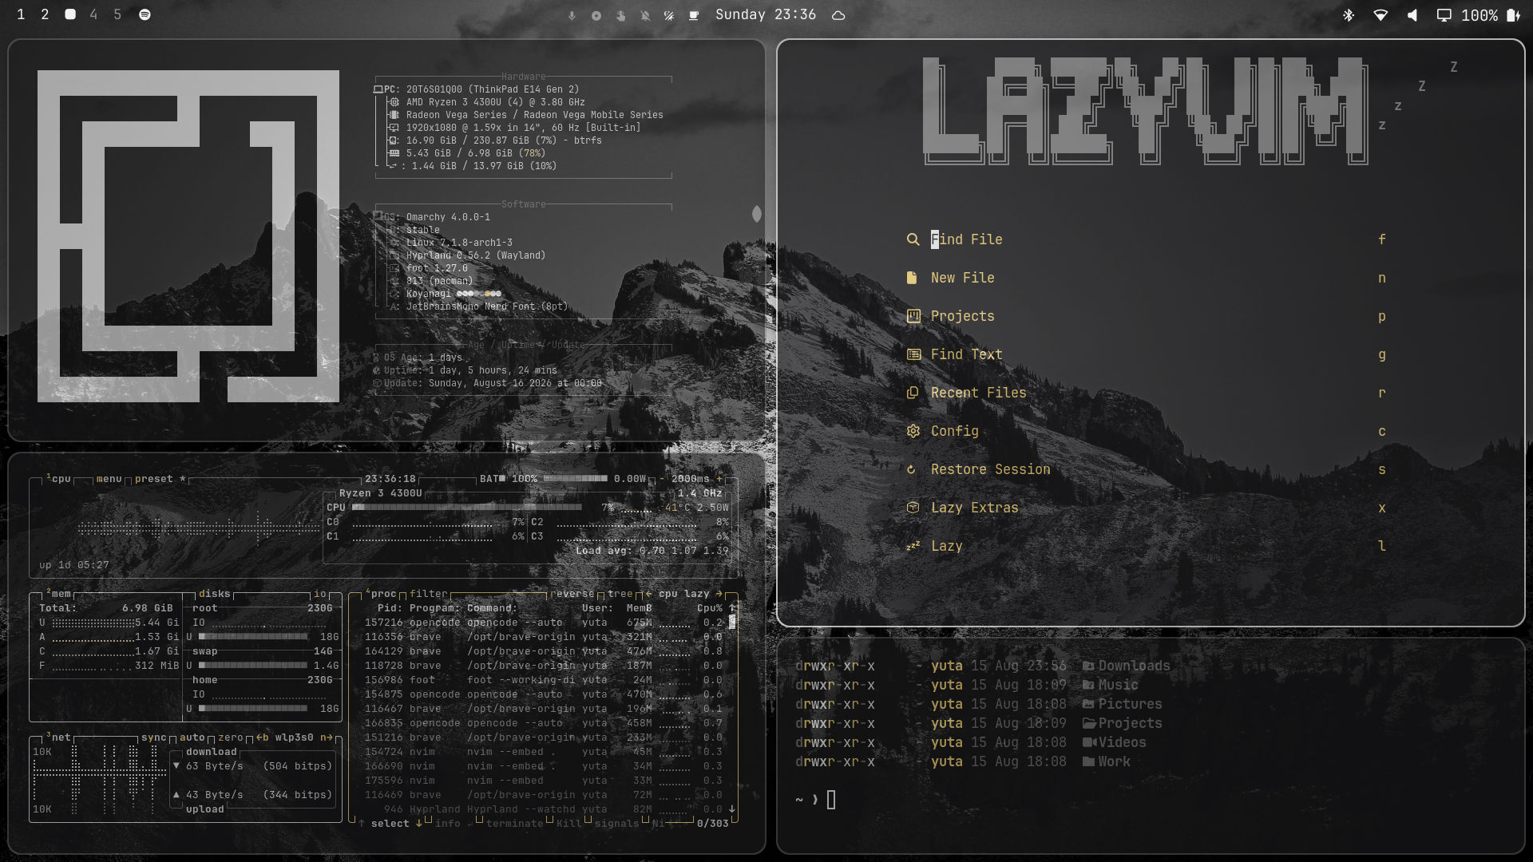Image resolution: width=1533 pixels, height=862 pixels.
Task: Open Projects in LazyVim dashboard
Action: [x=962, y=316]
